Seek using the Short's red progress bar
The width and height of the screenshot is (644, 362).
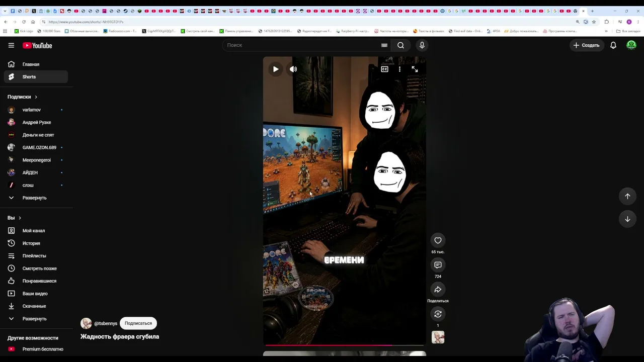(345, 345)
